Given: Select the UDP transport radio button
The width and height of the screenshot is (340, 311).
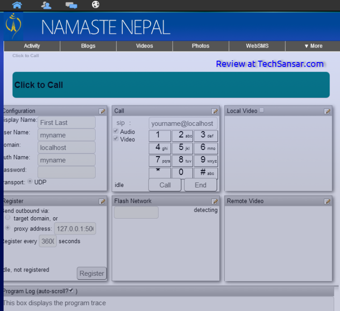Looking at the screenshot, I should 30,181.
